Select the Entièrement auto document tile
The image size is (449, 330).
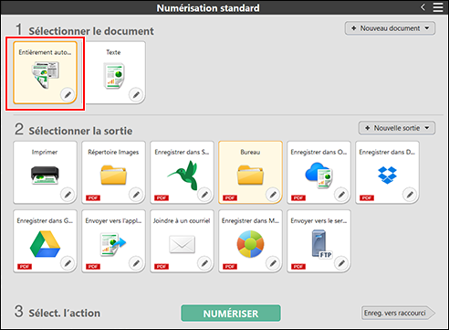tap(45, 72)
